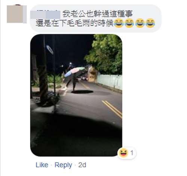Click the Like link under the comment
Screen dimensions: 187x176
pos(42,165)
